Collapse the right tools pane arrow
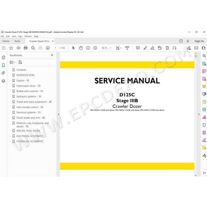The height and width of the screenshot is (207, 207). [x=199, y=114]
